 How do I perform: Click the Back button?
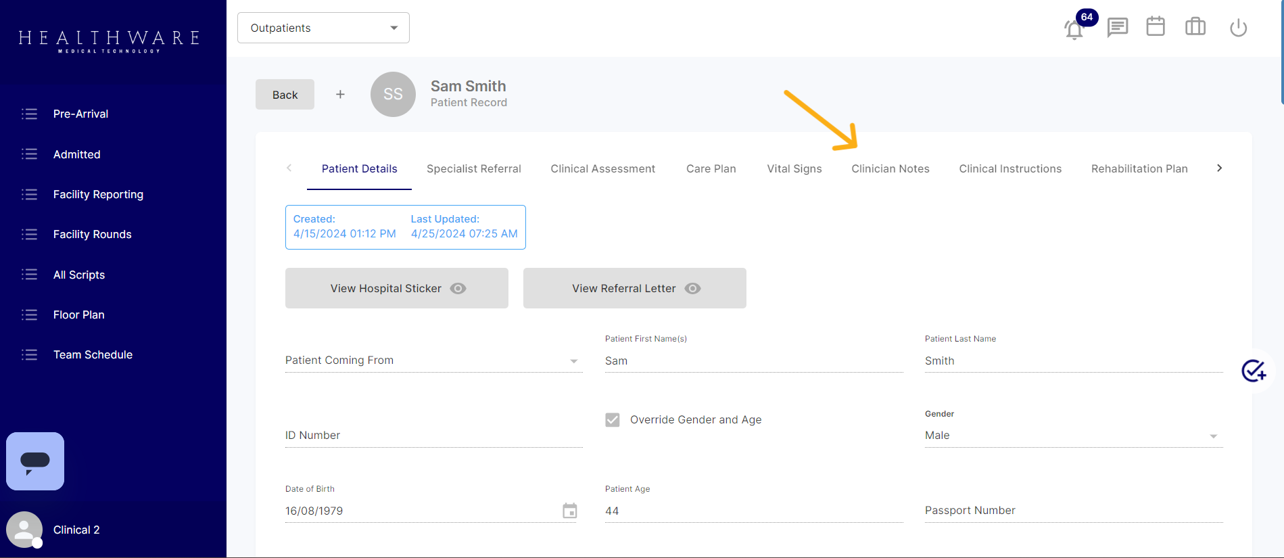tap(285, 95)
